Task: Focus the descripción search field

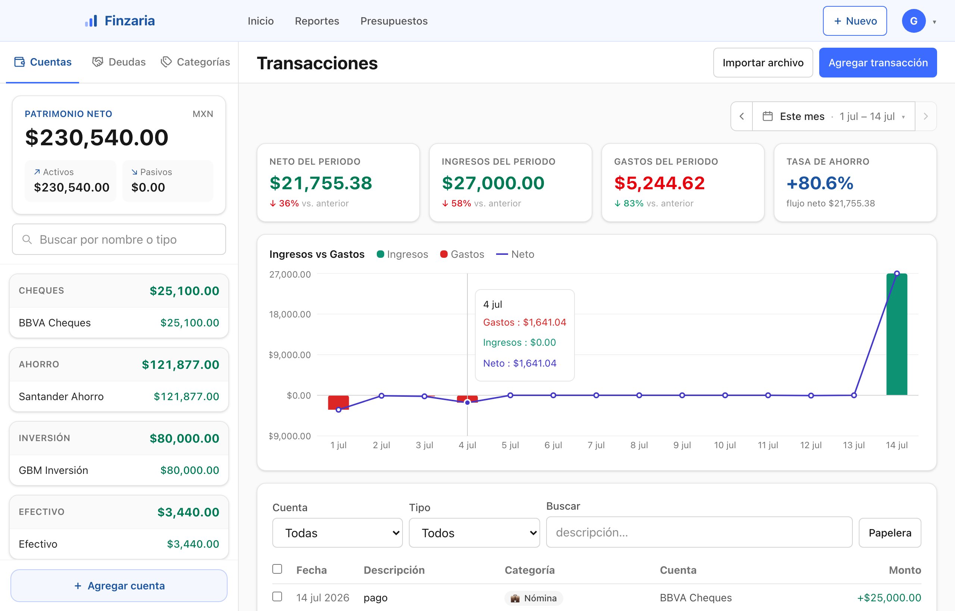Action: [699, 532]
